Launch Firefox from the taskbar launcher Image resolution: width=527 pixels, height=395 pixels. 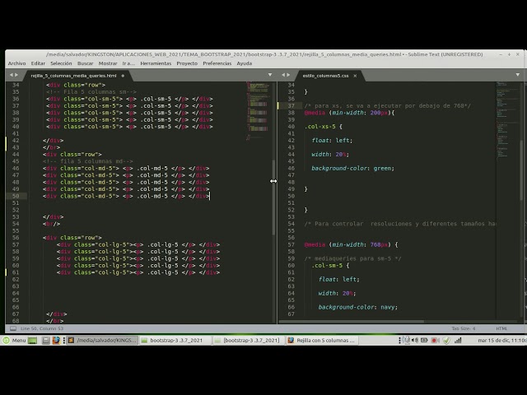click(x=56, y=340)
